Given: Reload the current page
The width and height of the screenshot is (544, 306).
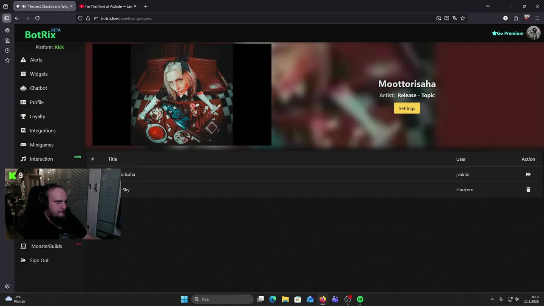Looking at the screenshot, I should click(x=37, y=18).
